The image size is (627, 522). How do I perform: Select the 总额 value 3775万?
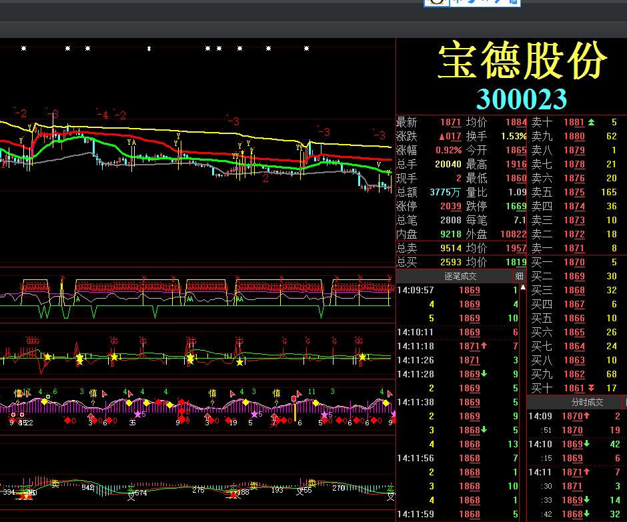446,192
